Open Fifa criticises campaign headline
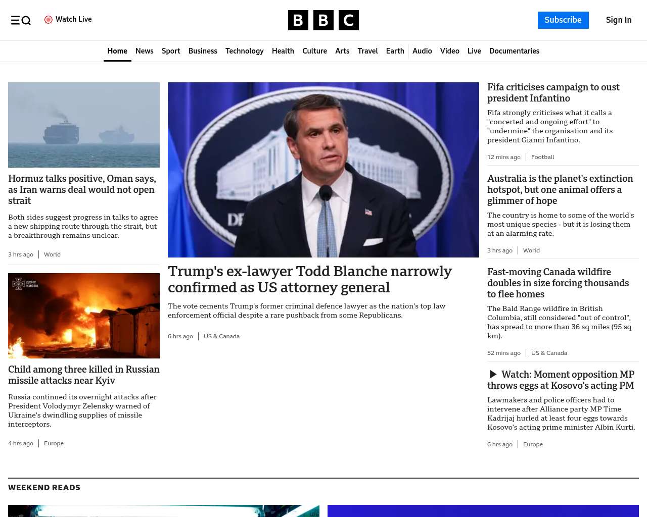Viewport: 647px width, 517px height. click(553, 93)
